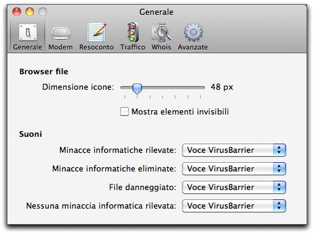This screenshot has height=234, width=314.
Task: Open Minacce informatiche eliminate sound dropdown
Action: pos(234,169)
